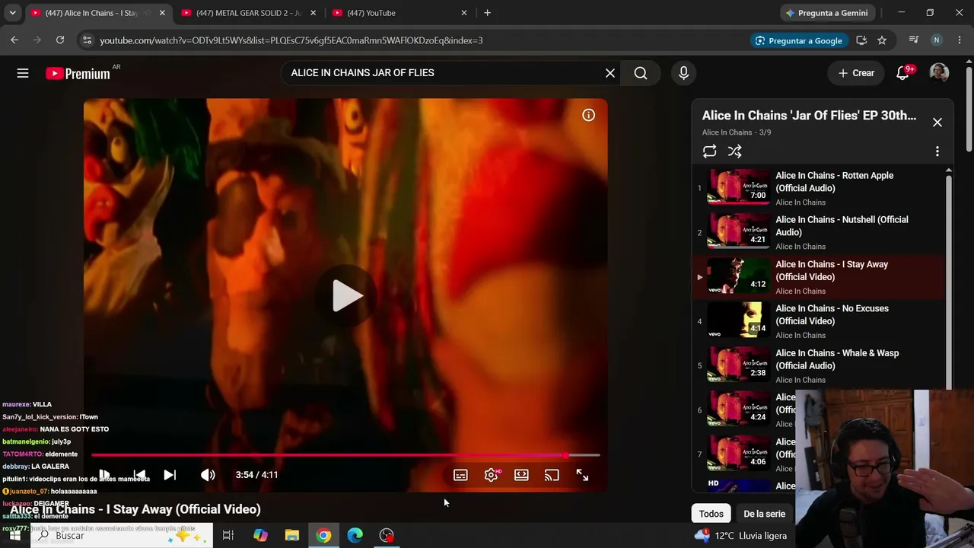Toggle subtitles on the video player
This screenshot has width=974, height=548.
460,475
